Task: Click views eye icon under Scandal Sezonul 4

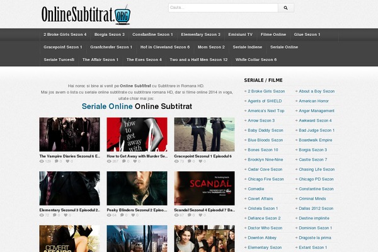Action: point(176,215)
